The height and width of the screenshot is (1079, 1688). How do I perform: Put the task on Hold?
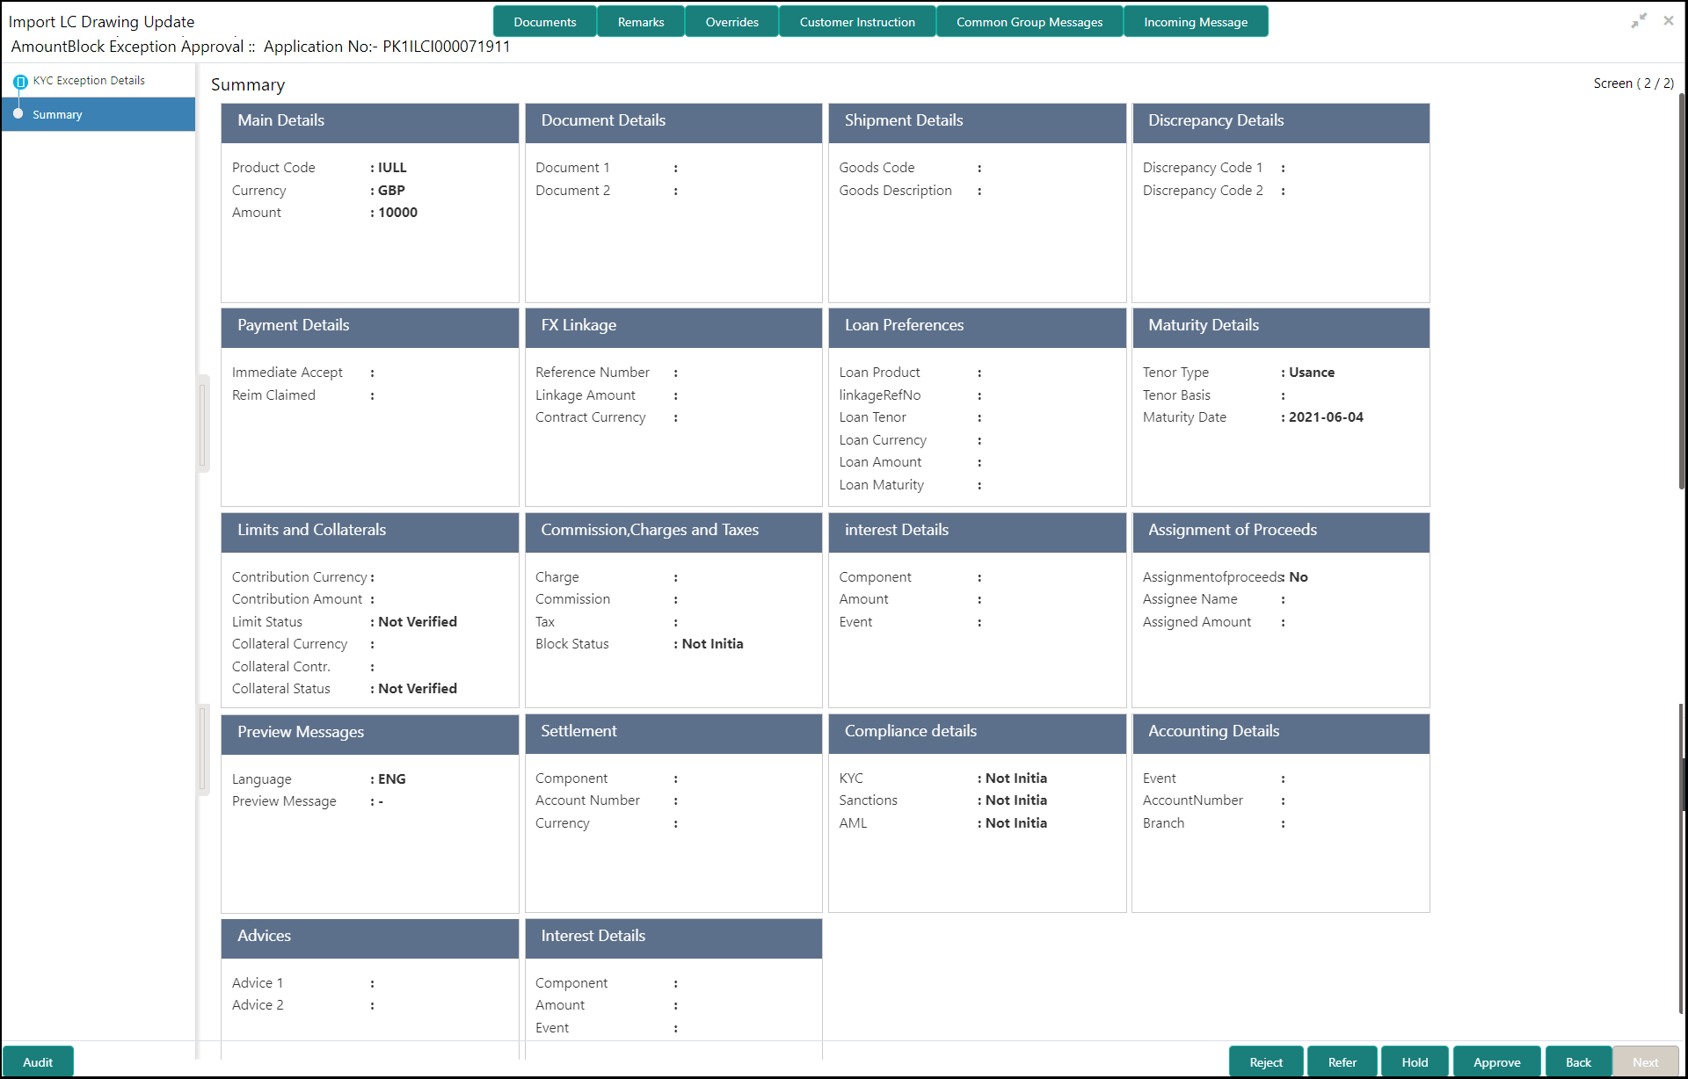tap(1415, 1061)
